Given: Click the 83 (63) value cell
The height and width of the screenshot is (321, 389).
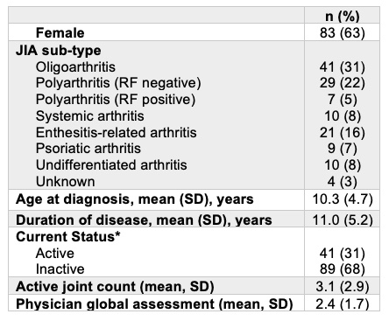Looking at the screenshot, I should pos(343,32).
